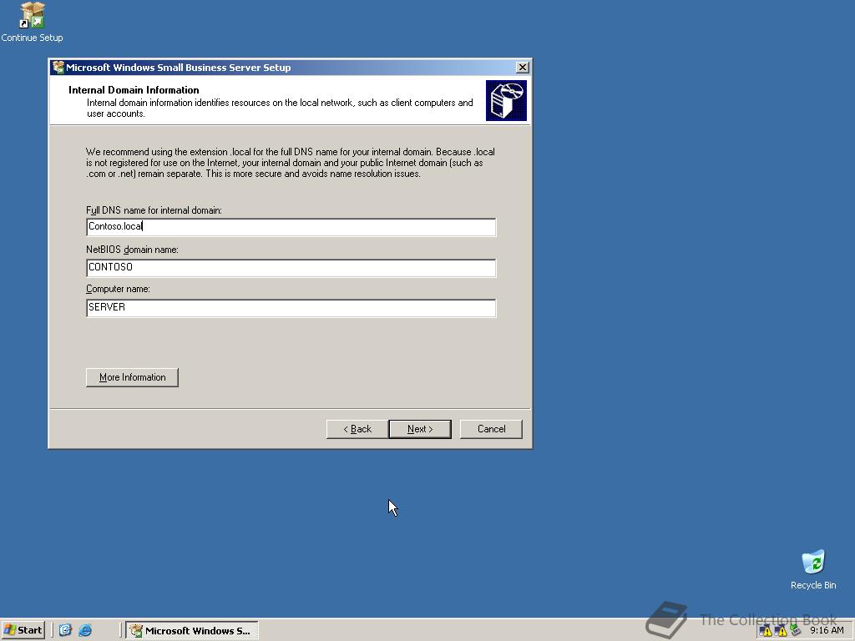Click the 'Full DNS name for internal domain' label
The width and height of the screenshot is (855, 641).
[154, 210]
